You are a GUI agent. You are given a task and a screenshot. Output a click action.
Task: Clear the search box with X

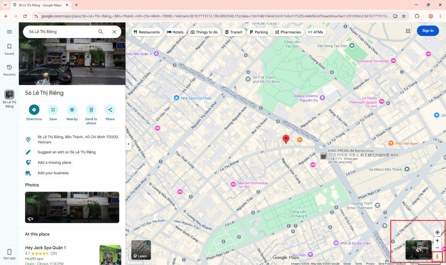(114, 32)
